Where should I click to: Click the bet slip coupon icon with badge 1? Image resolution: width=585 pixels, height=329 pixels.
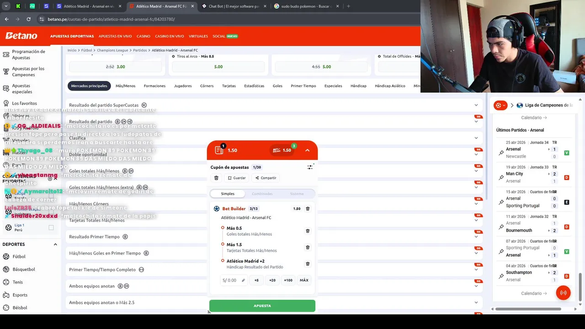click(x=219, y=150)
